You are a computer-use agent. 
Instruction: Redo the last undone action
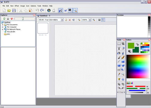coord(42,10)
